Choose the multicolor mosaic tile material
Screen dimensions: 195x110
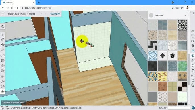pyautogui.click(x=153, y=76)
